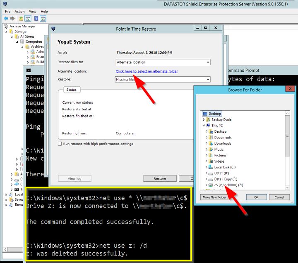The image size is (298, 263).
Task: Click the Local Disk (C:) drive icon
Action: [211, 167]
